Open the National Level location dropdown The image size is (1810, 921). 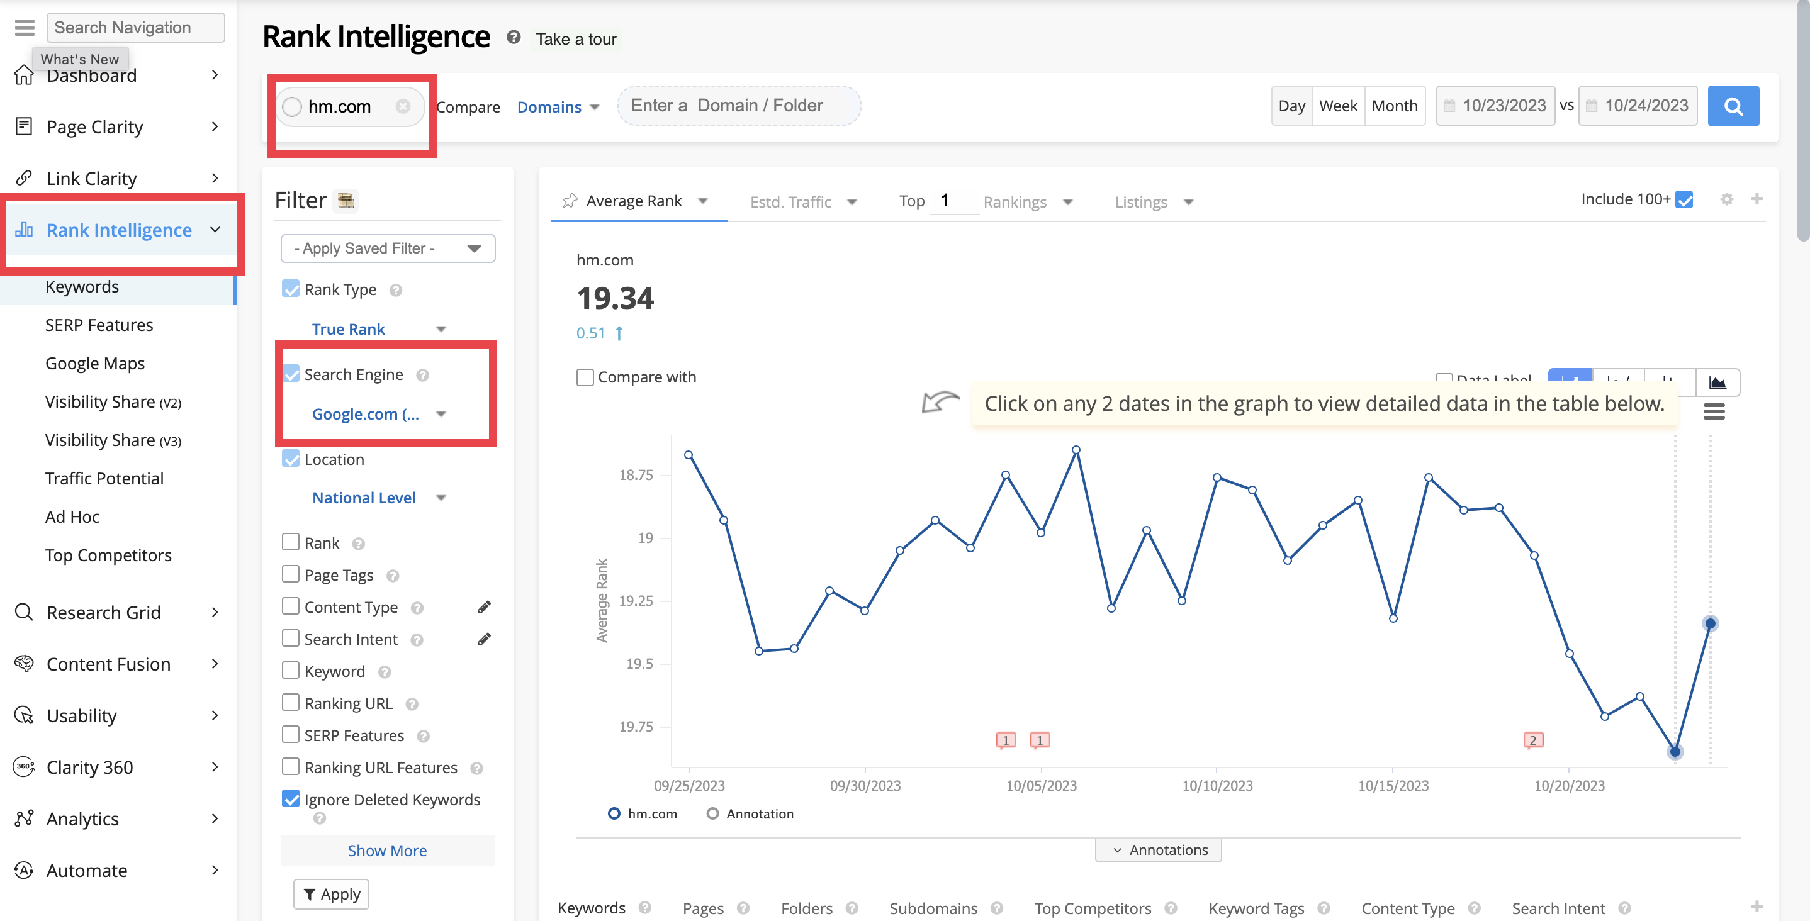[379, 498]
